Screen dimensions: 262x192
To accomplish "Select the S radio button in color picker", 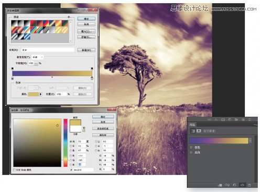I will [x=71, y=146].
